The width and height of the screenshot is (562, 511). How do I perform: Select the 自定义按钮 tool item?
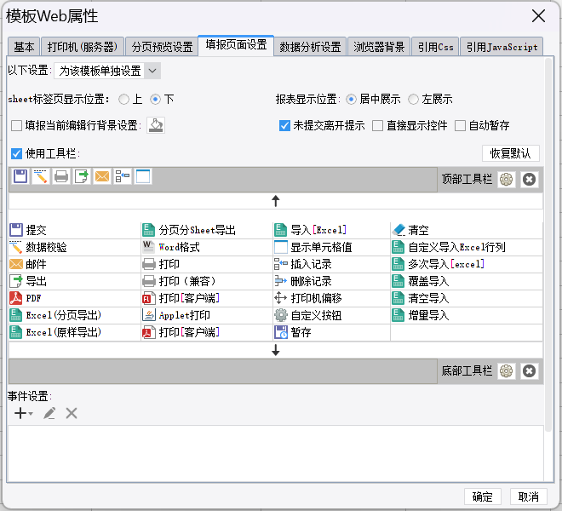tap(331, 315)
